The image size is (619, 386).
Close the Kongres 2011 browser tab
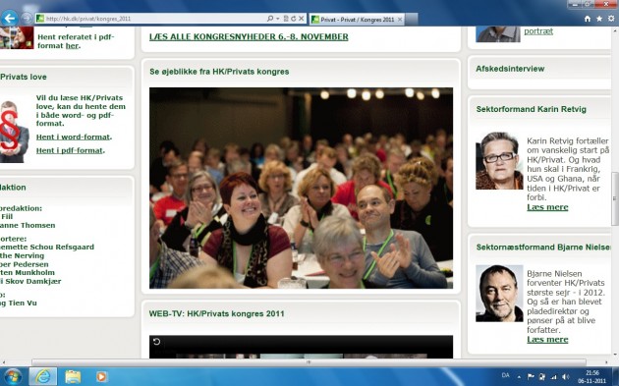[400, 19]
